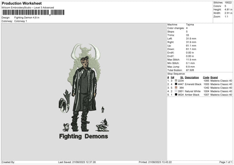The image size is (234, 165).
Task: Select the Stitches count '19522'
Action: pyautogui.click(x=228, y=3)
